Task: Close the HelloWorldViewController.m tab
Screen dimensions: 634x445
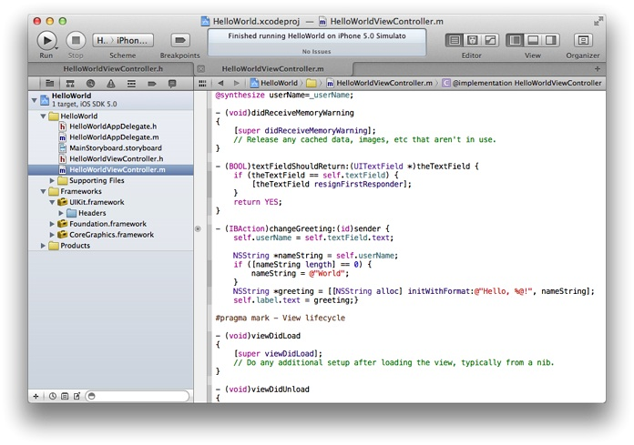Action: click(200, 69)
